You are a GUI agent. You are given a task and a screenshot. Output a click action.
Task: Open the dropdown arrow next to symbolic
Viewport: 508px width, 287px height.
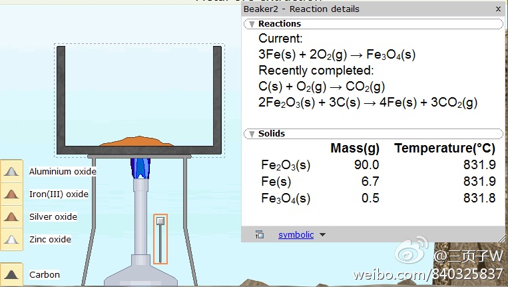point(323,234)
